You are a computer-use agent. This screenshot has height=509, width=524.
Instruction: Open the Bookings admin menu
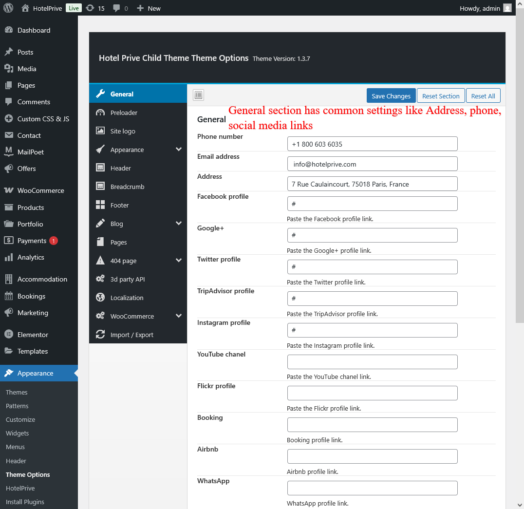point(31,296)
